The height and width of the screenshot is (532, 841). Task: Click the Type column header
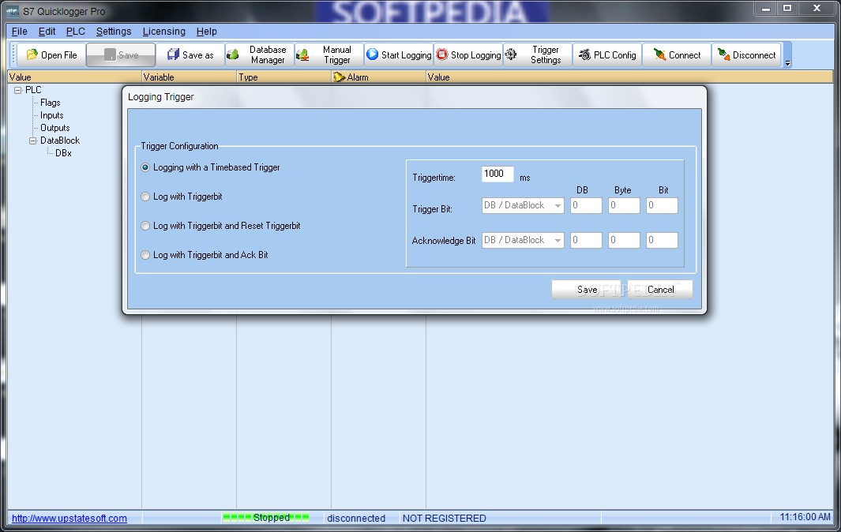(283, 77)
